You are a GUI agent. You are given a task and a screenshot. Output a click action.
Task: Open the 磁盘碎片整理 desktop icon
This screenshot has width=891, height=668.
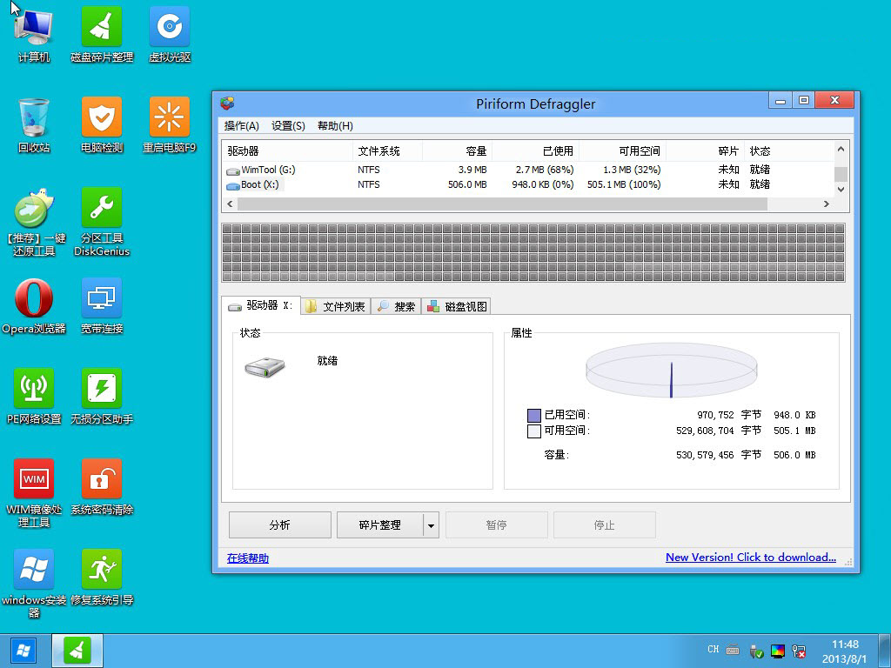click(102, 34)
